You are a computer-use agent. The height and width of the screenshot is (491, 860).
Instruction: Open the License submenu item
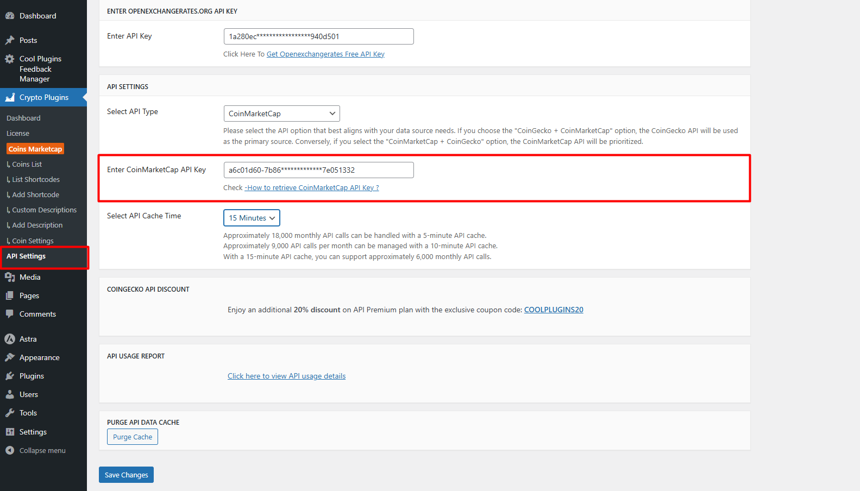pyautogui.click(x=18, y=133)
